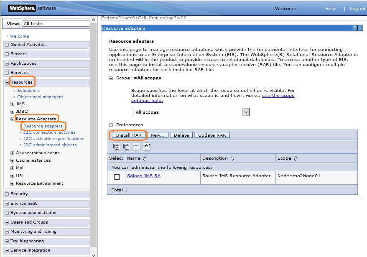The height and width of the screenshot is (257, 367).
Task: Open the Solace JMS RA link
Action: [143, 176]
